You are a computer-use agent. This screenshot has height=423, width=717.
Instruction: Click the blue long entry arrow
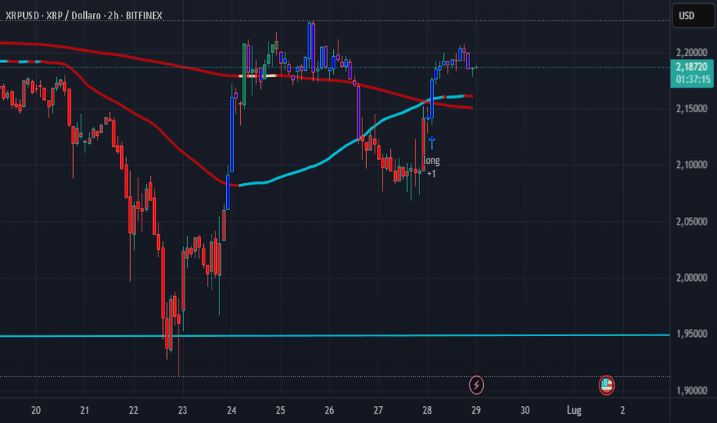[x=432, y=143]
